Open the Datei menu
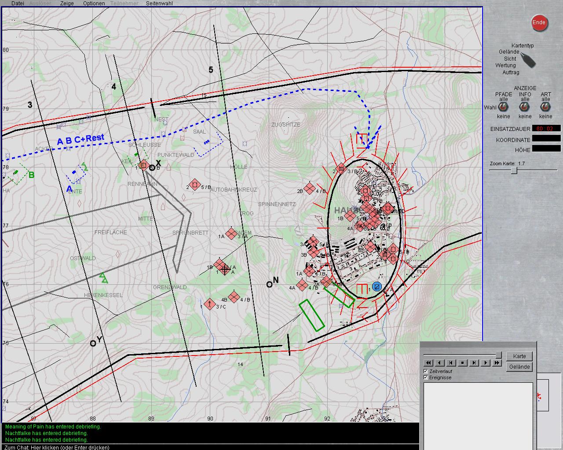 18,3
